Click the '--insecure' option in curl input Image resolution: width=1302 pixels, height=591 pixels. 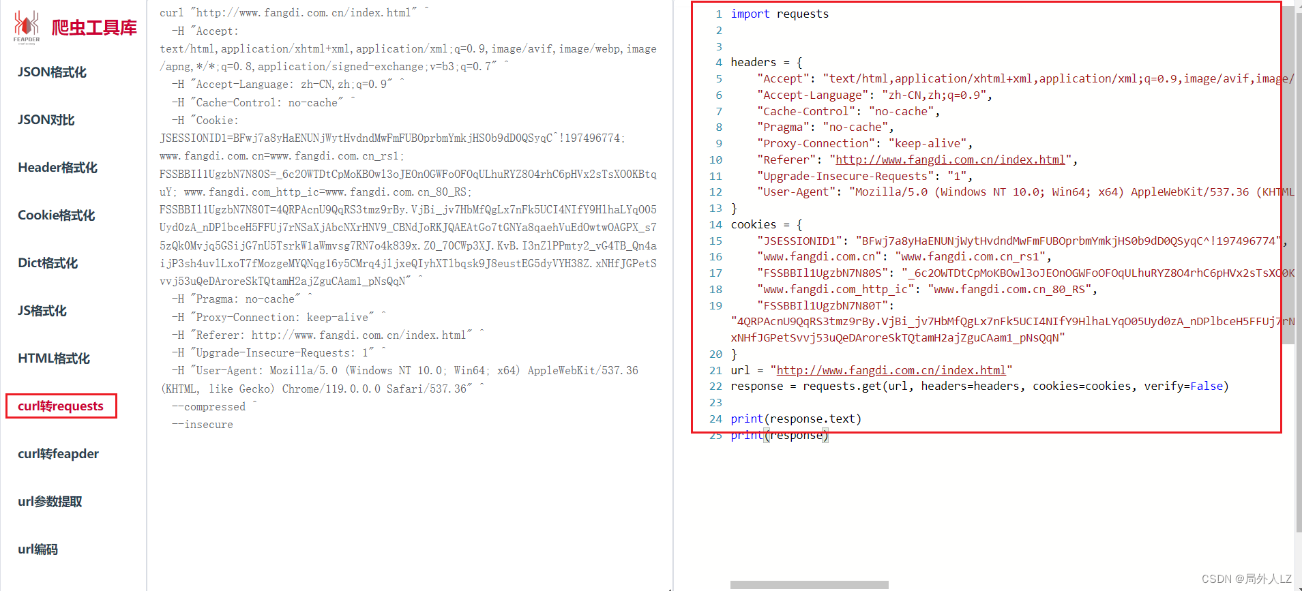point(203,424)
